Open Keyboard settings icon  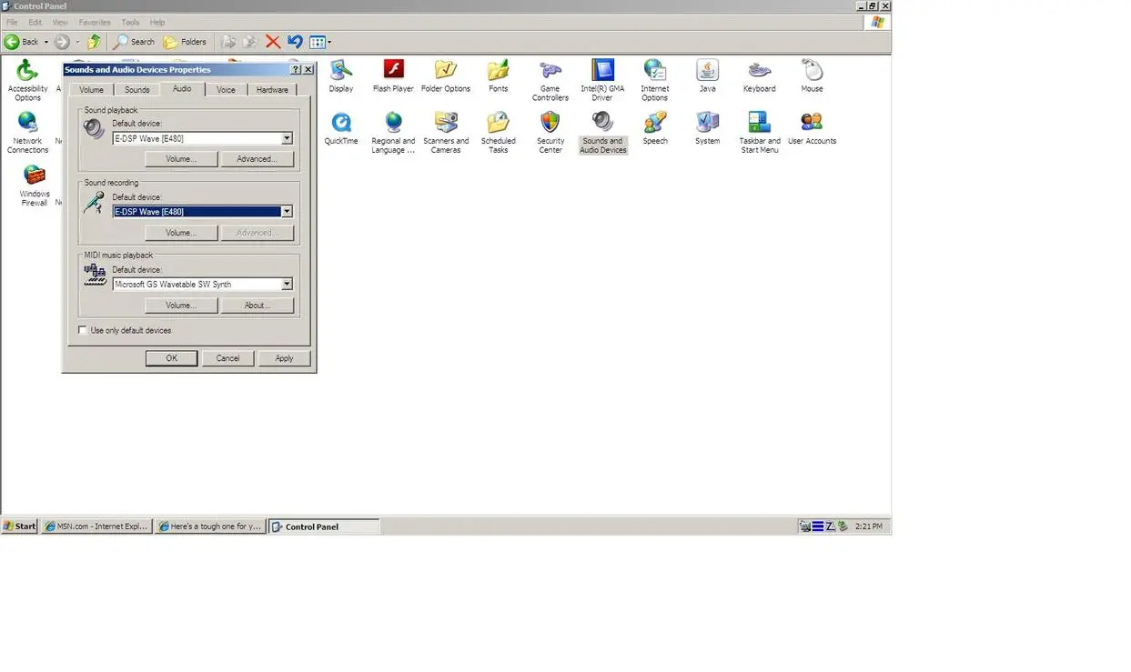(x=760, y=76)
